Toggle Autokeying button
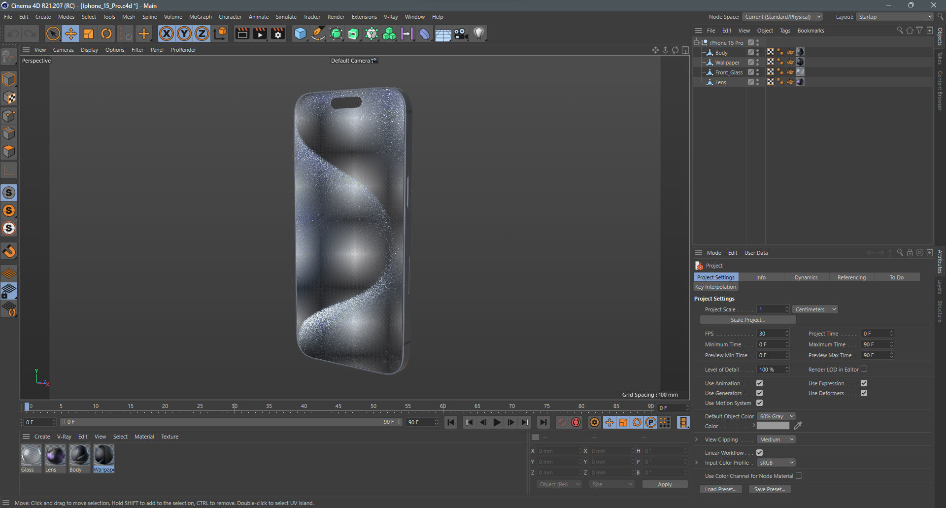The height and width of the screenshot is (508, 946). [576, 422]
